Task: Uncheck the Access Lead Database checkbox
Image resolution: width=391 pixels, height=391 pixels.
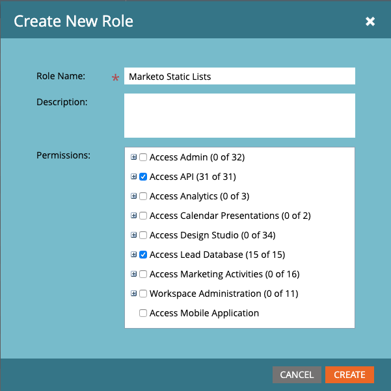Action: (143, 255)
